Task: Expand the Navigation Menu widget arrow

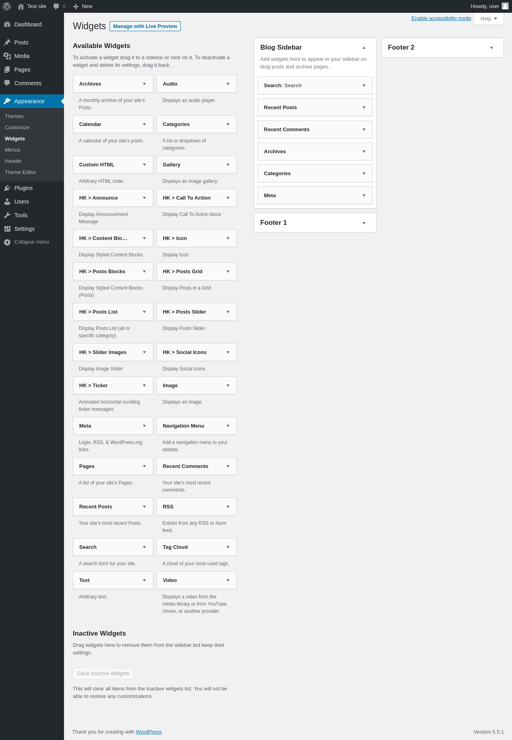Action: coord(228,426)
